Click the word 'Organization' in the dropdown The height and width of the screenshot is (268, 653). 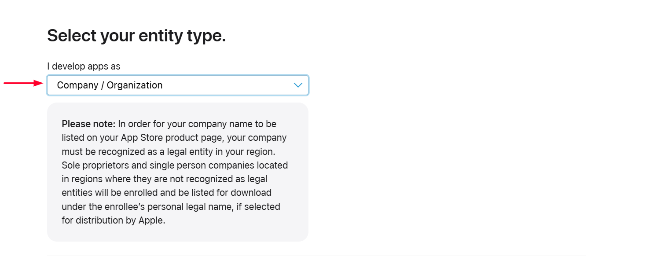(135, 85)
